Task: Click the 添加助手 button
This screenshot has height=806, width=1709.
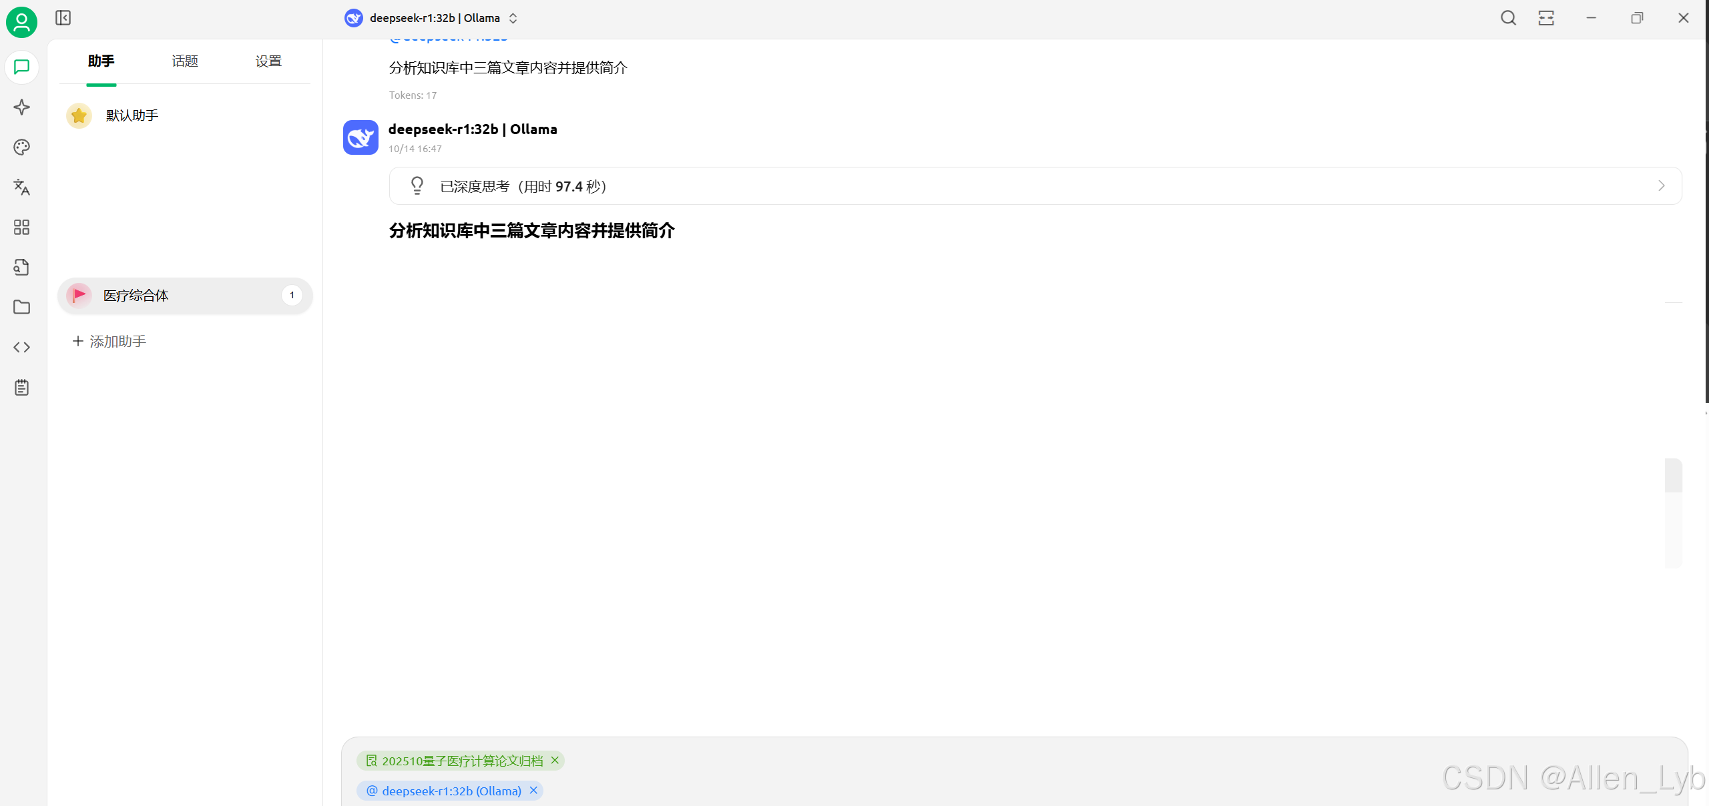Action: 109,342
